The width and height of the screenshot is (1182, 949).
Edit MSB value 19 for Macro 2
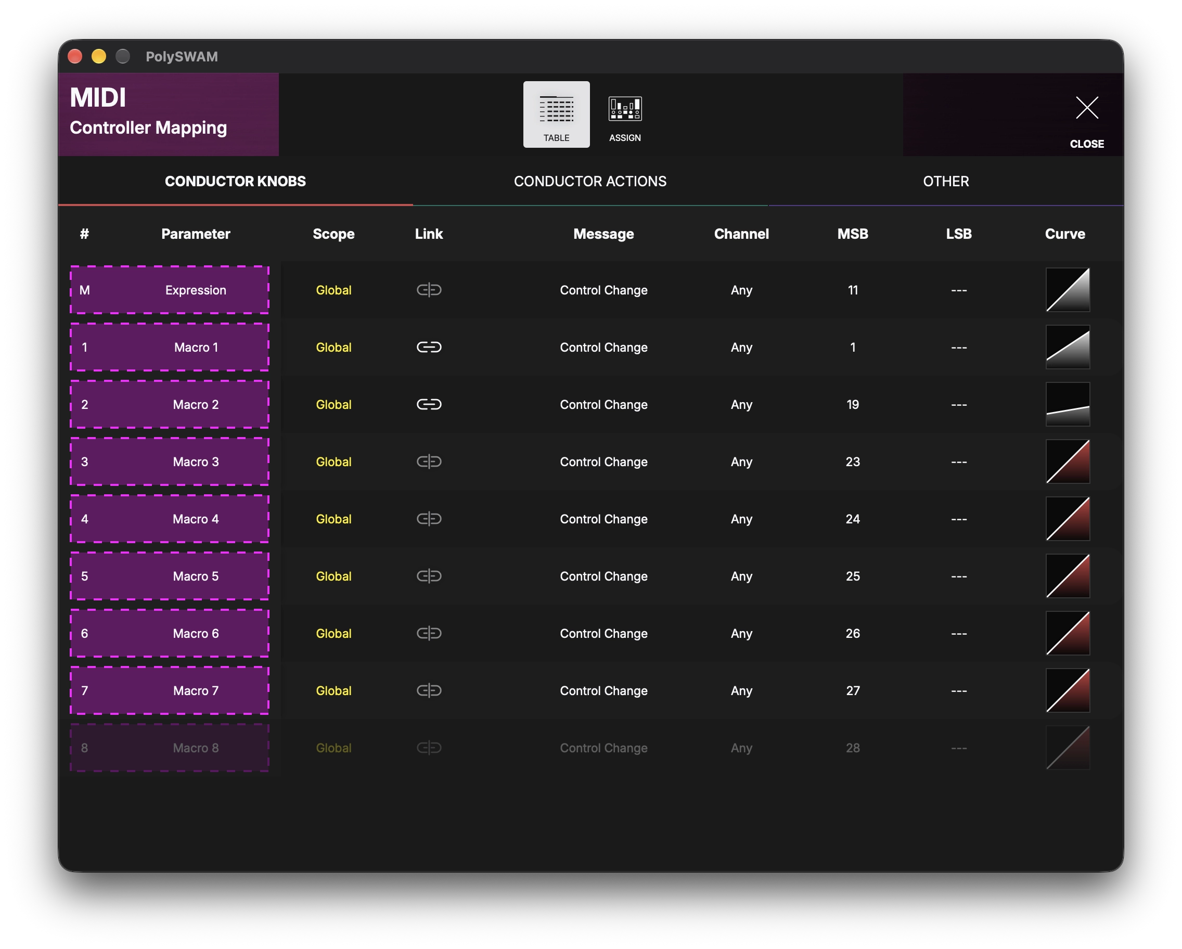(853, 405)
